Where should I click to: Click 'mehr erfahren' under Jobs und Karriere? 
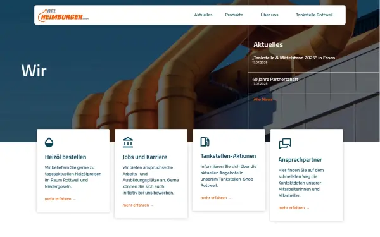tap(138, 205)
